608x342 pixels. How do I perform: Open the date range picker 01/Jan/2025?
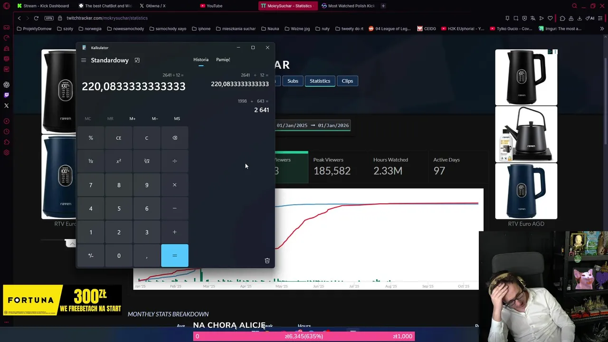coord(313,125)
